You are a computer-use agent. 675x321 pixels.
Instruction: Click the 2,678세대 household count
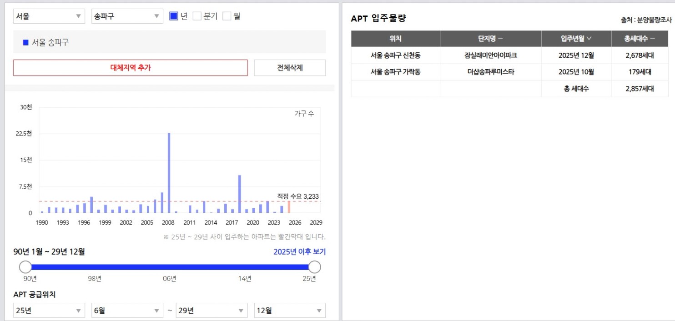point(640,55)
